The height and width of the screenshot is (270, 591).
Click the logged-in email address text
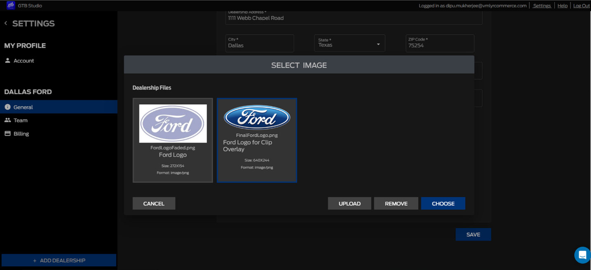(486, 6)
